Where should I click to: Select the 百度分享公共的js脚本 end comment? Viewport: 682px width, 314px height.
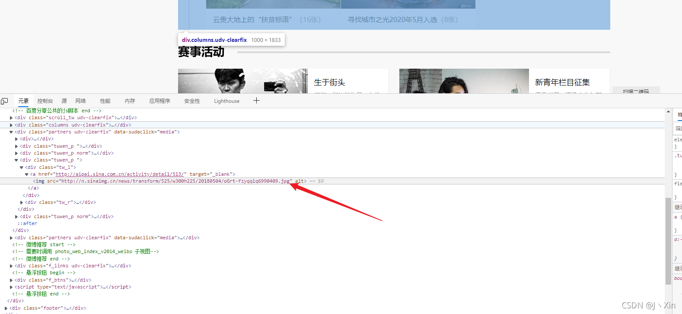point(57,111)
